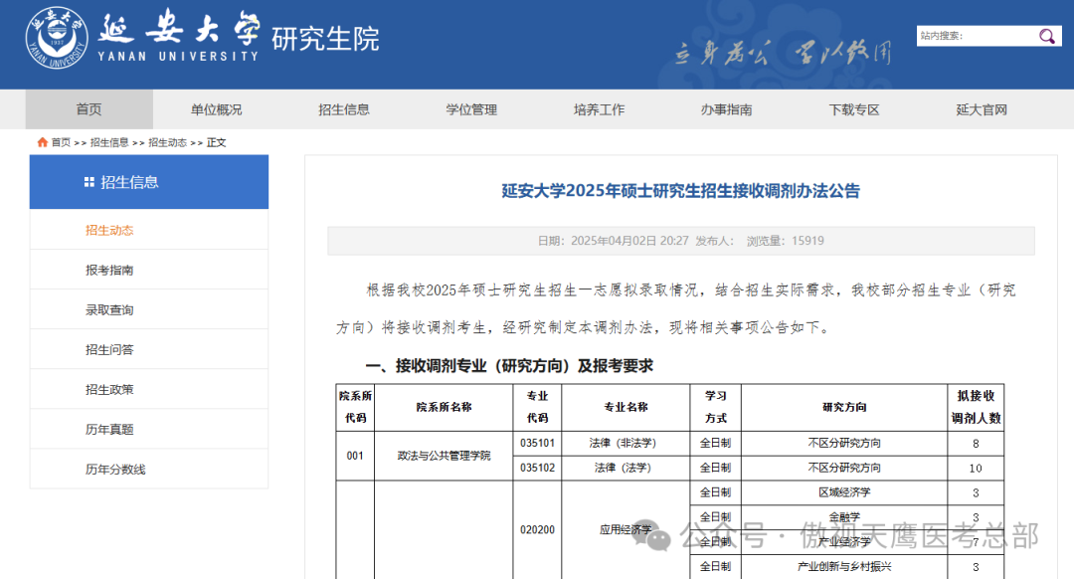Click the 拟接收调剂人数 table column header
The image size is (1074, 579).
977,407
